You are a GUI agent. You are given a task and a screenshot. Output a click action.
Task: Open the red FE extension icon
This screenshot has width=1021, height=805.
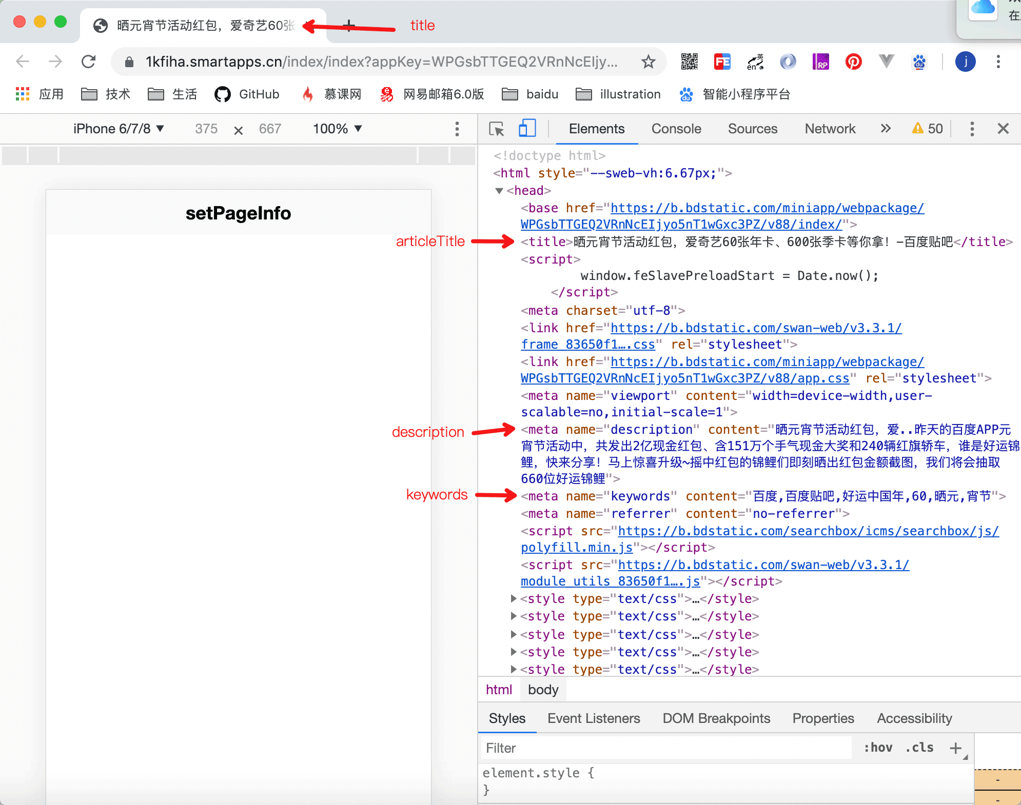722,62
